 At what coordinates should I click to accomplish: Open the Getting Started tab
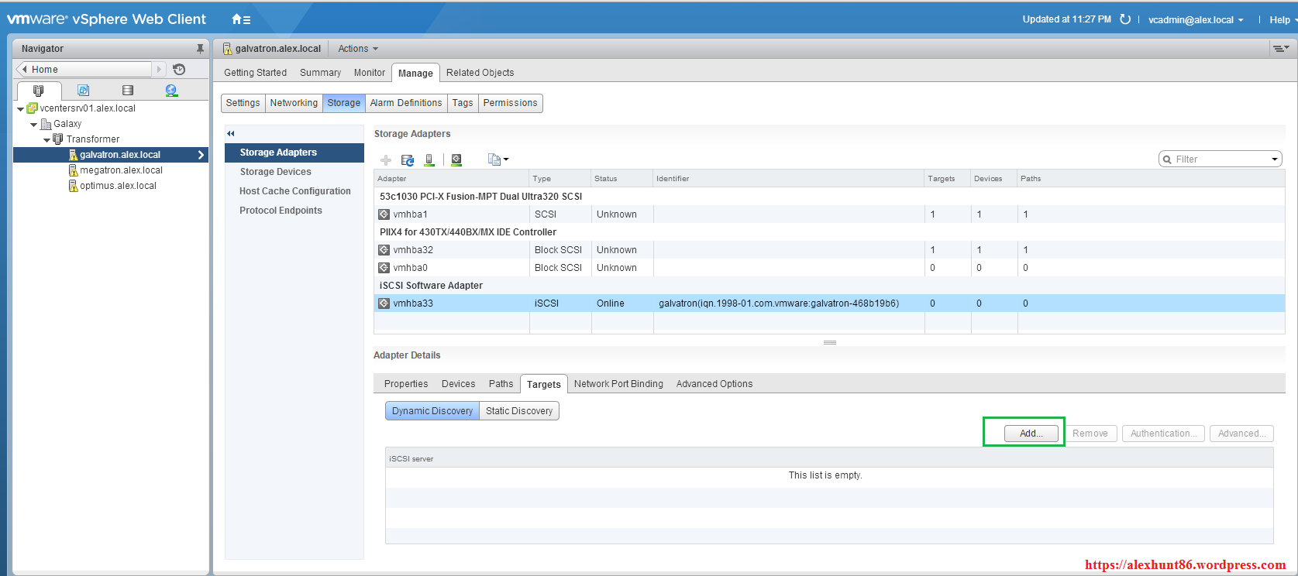coord(256,73)
